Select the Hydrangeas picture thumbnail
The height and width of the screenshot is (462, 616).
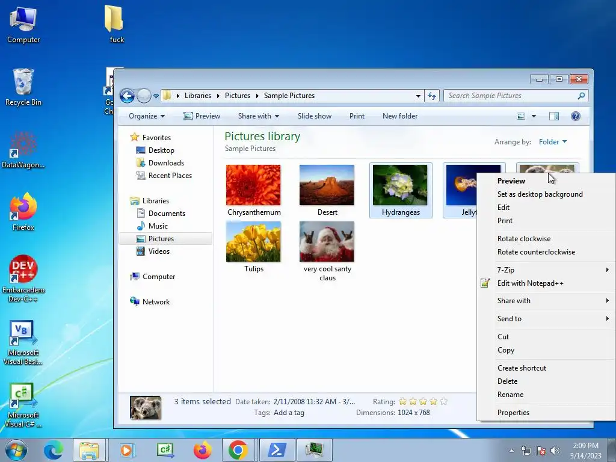pos(400,185)
